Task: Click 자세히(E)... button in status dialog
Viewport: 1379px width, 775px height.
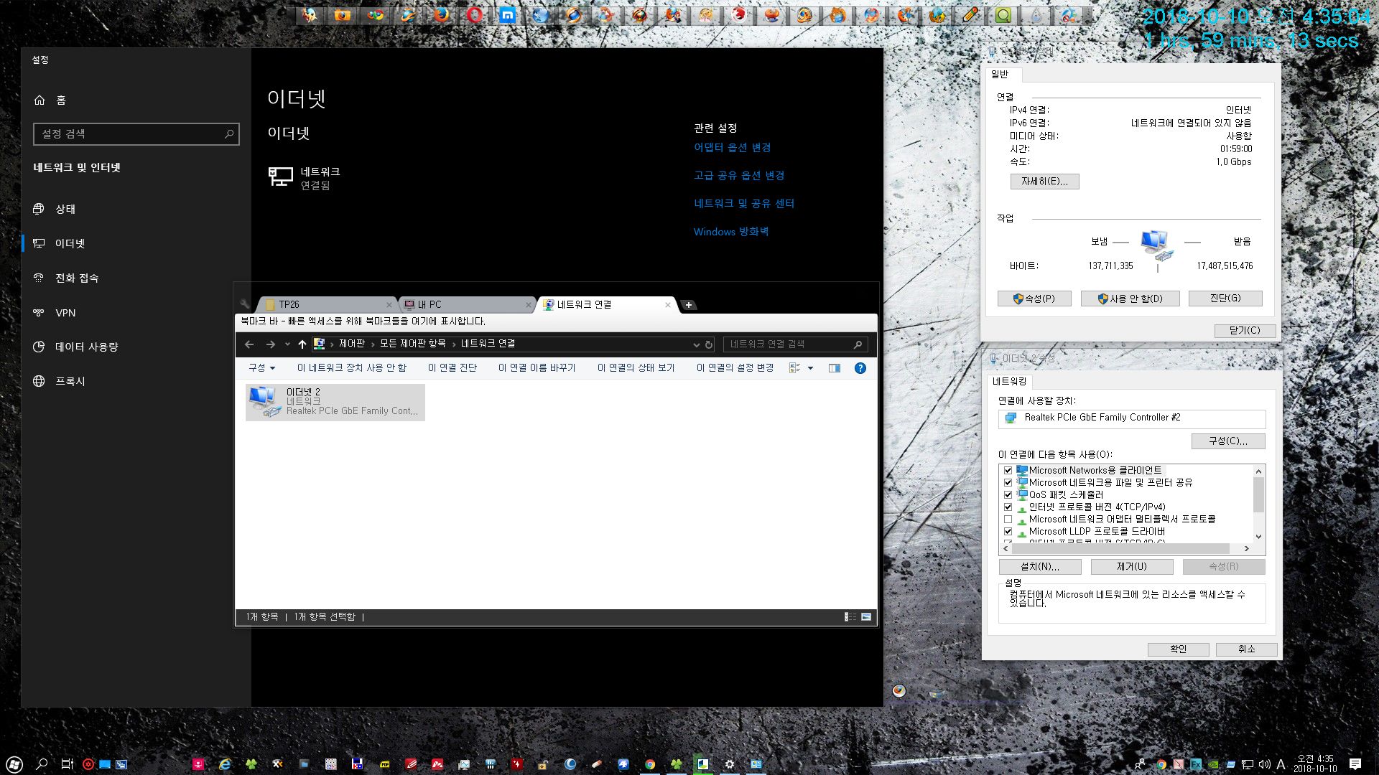Action: click(1044, 182)
